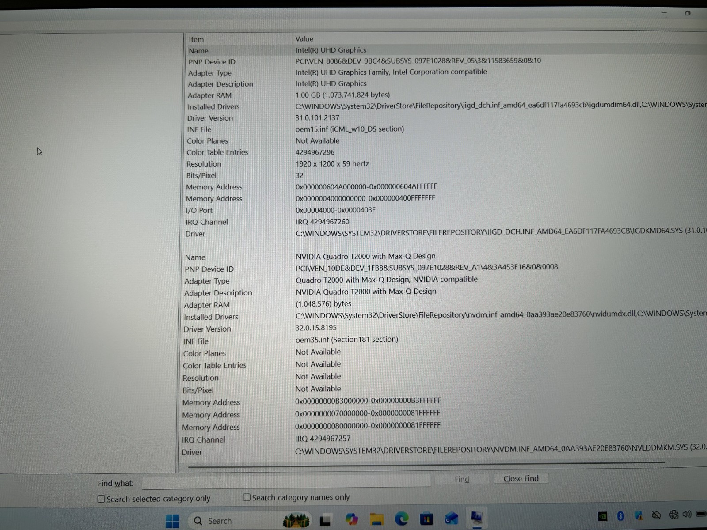Select Resolution 1920 x 1200 x 59 hertz

click(x=332, y=163)
